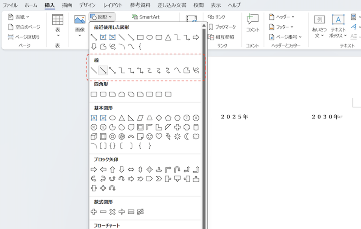Insert the sun shape
This screenshot has height=229, width=361.
point(177,136)
